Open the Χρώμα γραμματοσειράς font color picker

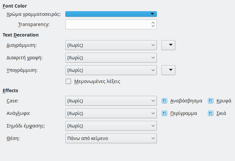point(111,14)
